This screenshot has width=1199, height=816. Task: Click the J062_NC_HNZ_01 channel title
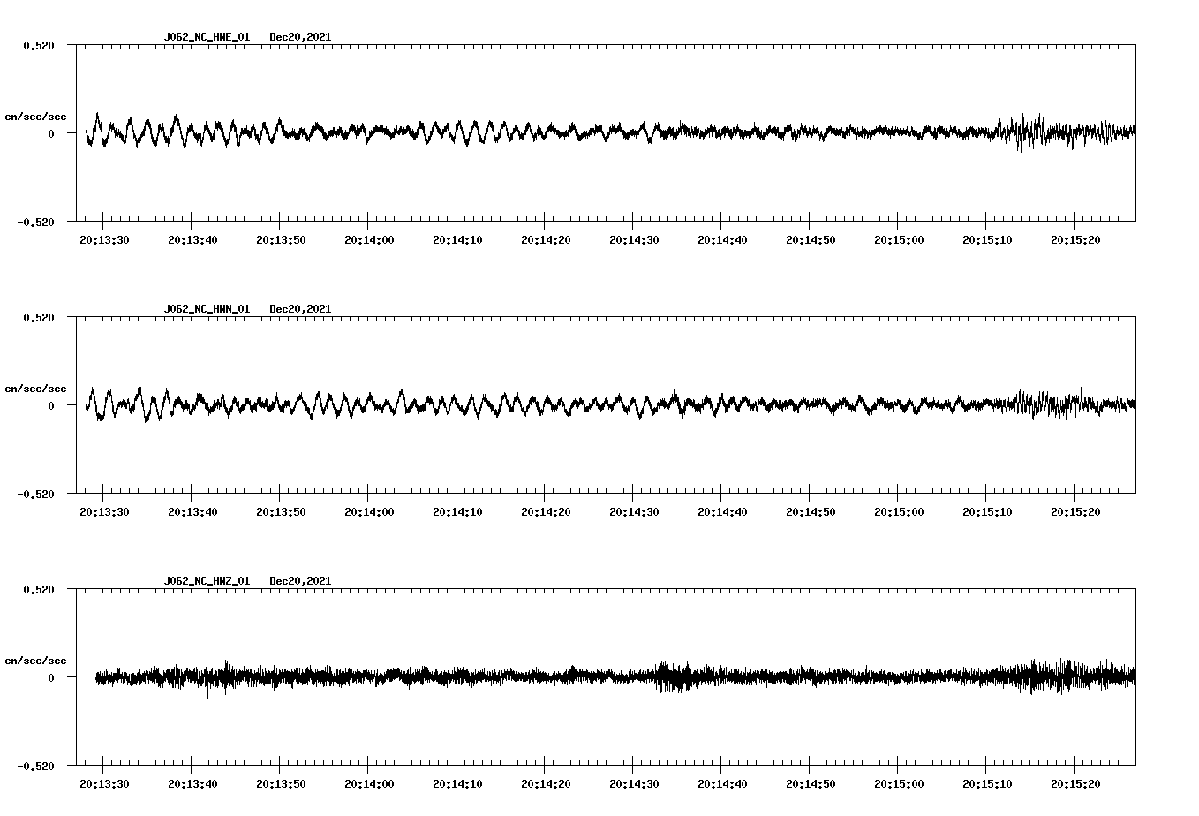pos(207,581)
